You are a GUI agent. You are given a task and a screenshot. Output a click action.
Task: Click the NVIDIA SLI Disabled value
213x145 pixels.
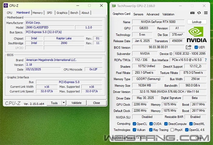pyautogui.click(x=147, y=117)
